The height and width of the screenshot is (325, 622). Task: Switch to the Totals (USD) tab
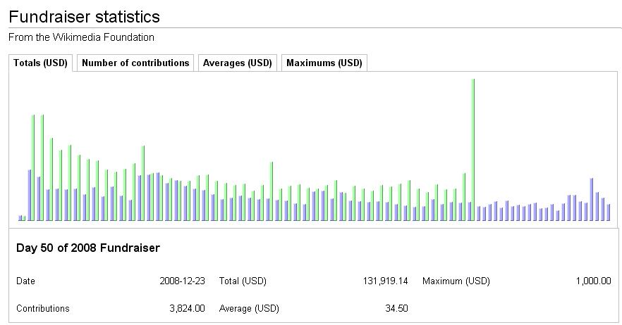tap(40, 63)
